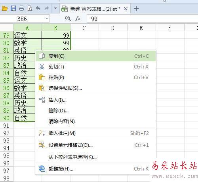Click the Name Box showing B86
Viewport: 198px width, 182px height.
point(23,19)
